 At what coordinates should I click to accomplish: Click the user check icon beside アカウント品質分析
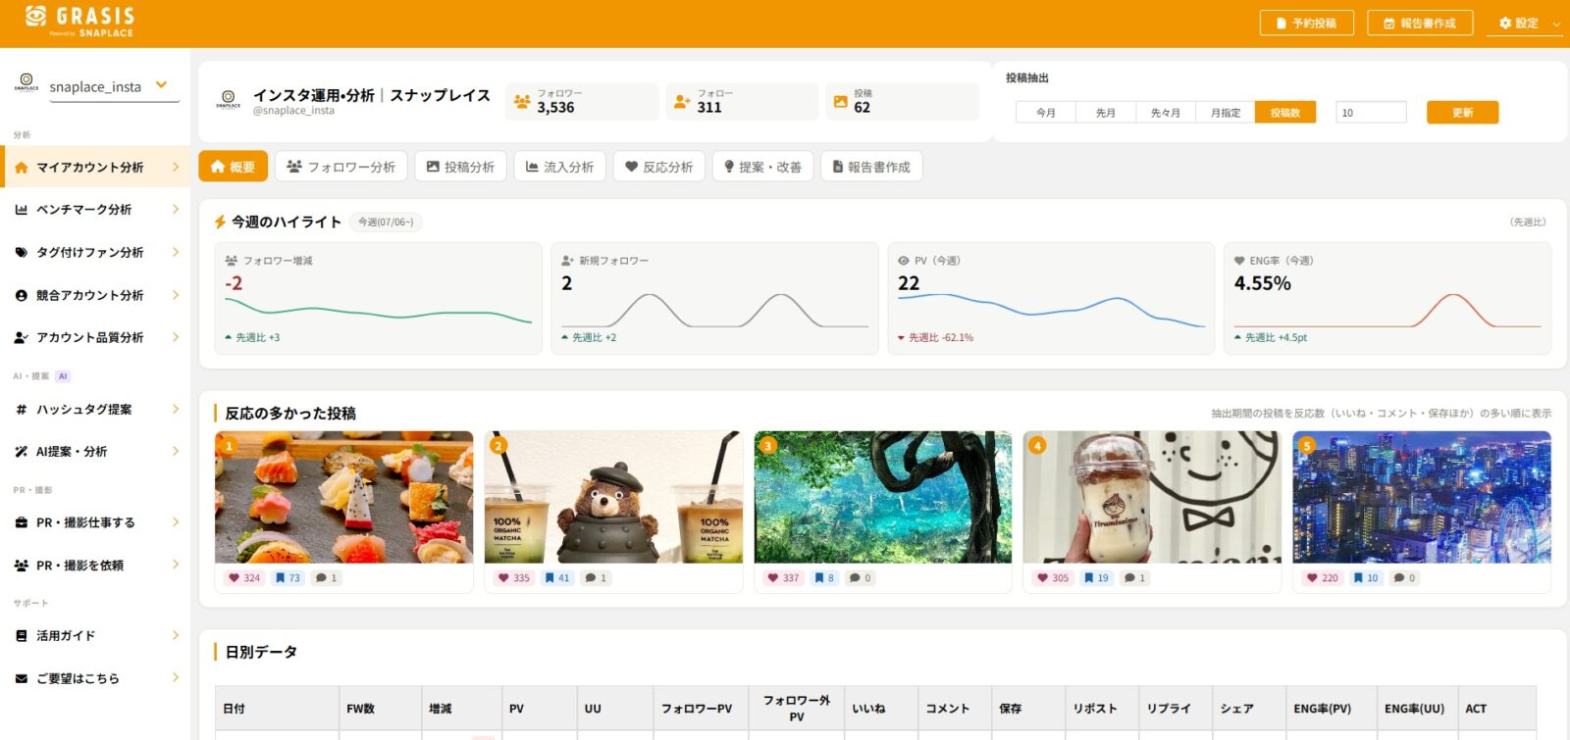tap(21, 337)
